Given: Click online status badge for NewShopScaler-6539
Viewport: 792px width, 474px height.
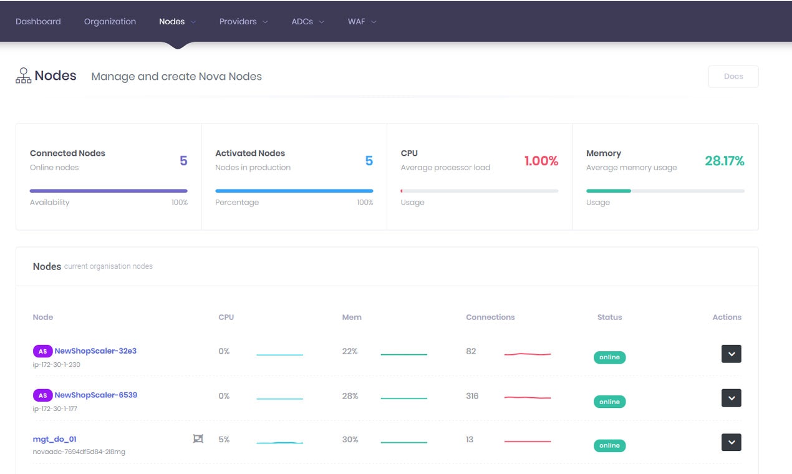Looking at the screenshot, I should click(x=609, y=402).
